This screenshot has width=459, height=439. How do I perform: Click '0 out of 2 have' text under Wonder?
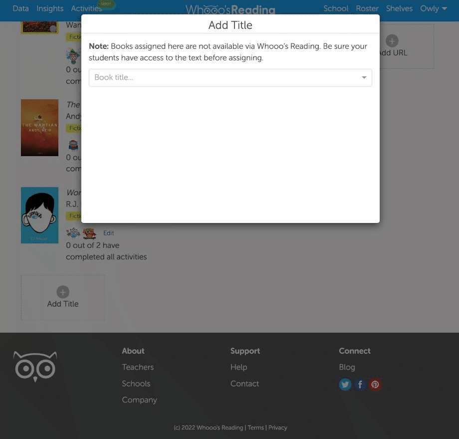coord(92,245)
